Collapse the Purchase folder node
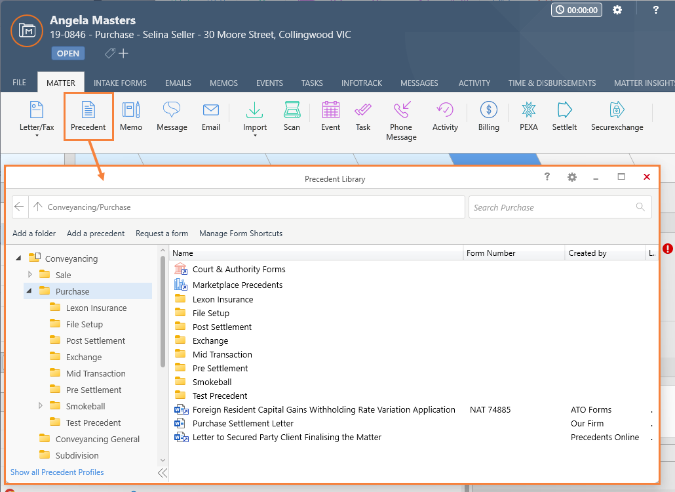Viewport: 675px width, 492px height. (x=29, y=291)
